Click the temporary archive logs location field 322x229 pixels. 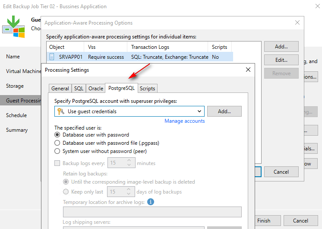(152, 212)
